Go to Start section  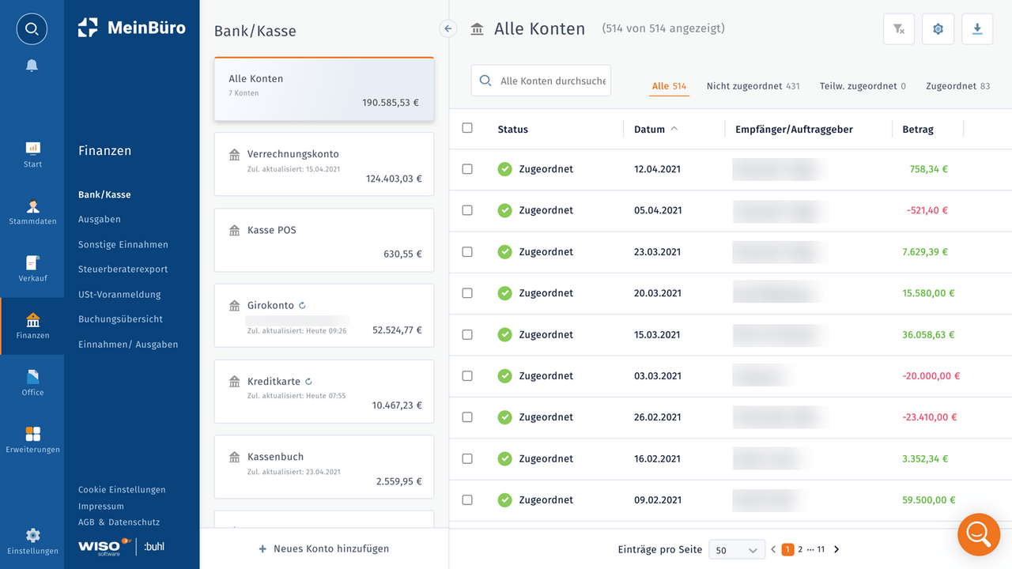coord(32,155)
